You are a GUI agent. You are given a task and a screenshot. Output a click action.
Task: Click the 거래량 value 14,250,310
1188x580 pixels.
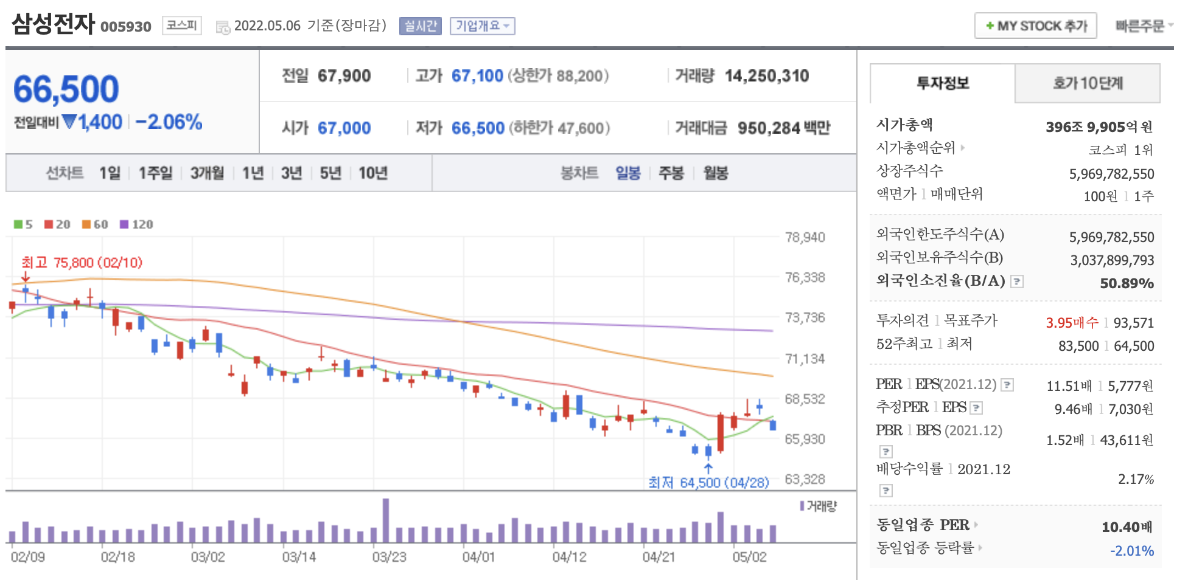pyautogui.click(x=767, y=76)
